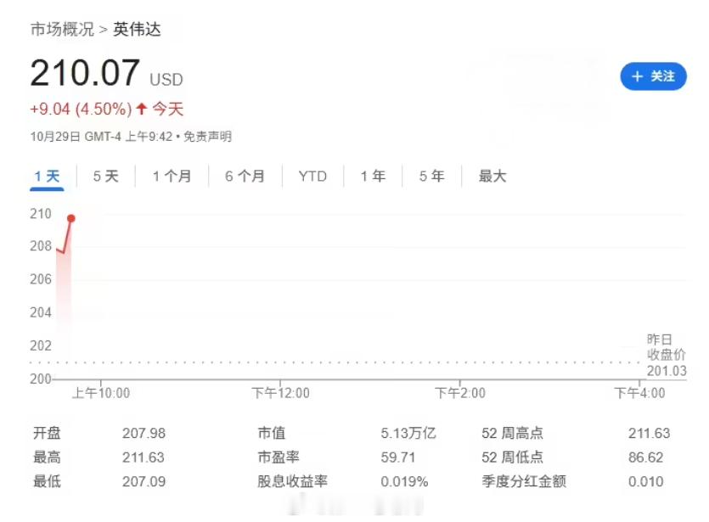Click the 最低 value 207.09
Viewport: 709px width, 522px height.
(x=143, y=481)
